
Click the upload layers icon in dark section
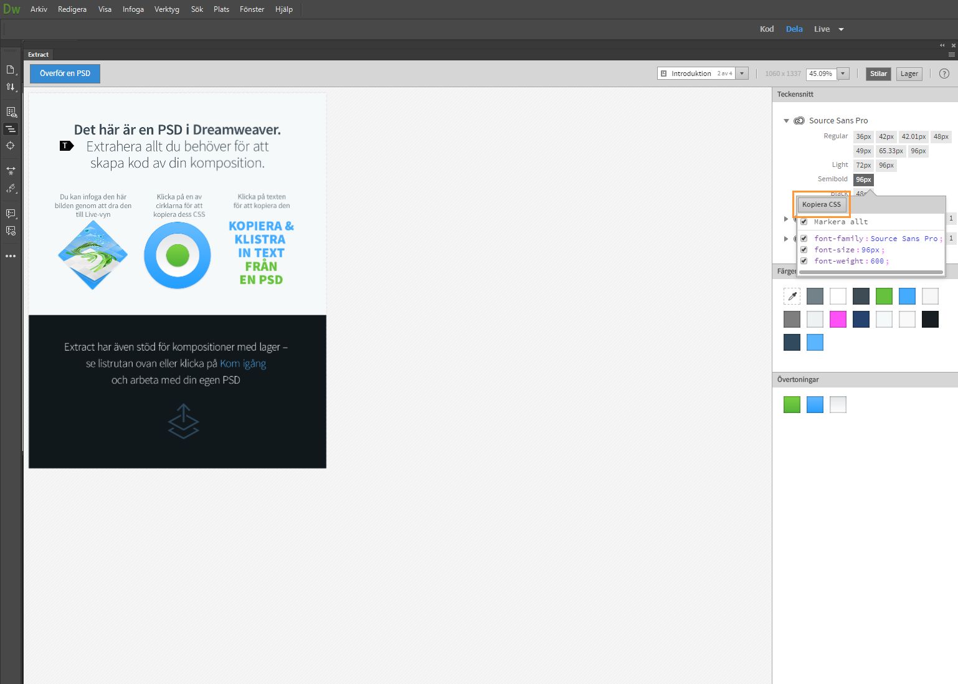(183, 421)
